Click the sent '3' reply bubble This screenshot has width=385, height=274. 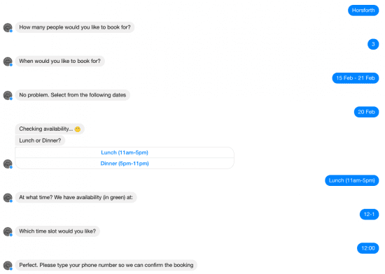click(x=373, y=44)
